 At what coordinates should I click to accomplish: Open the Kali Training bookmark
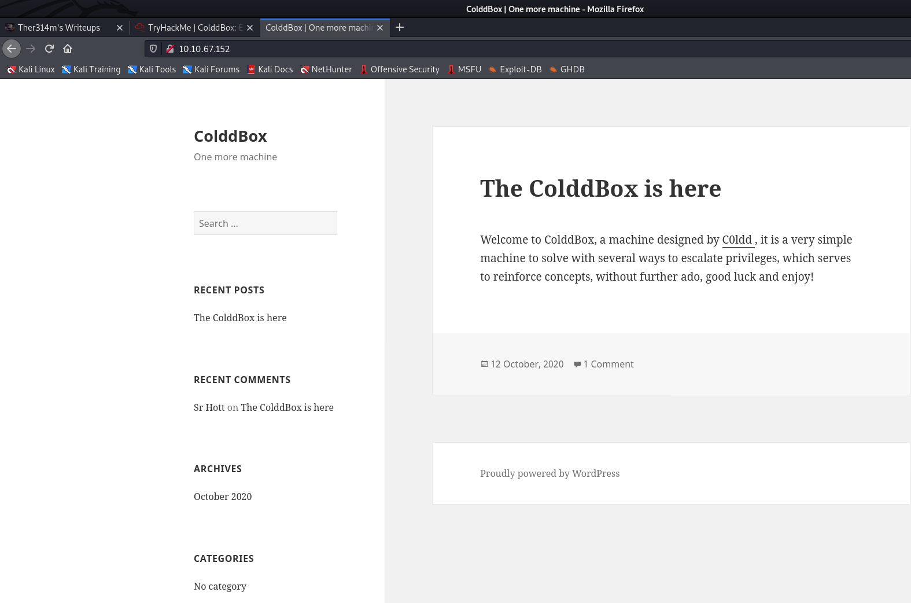(x=91, y=69)
